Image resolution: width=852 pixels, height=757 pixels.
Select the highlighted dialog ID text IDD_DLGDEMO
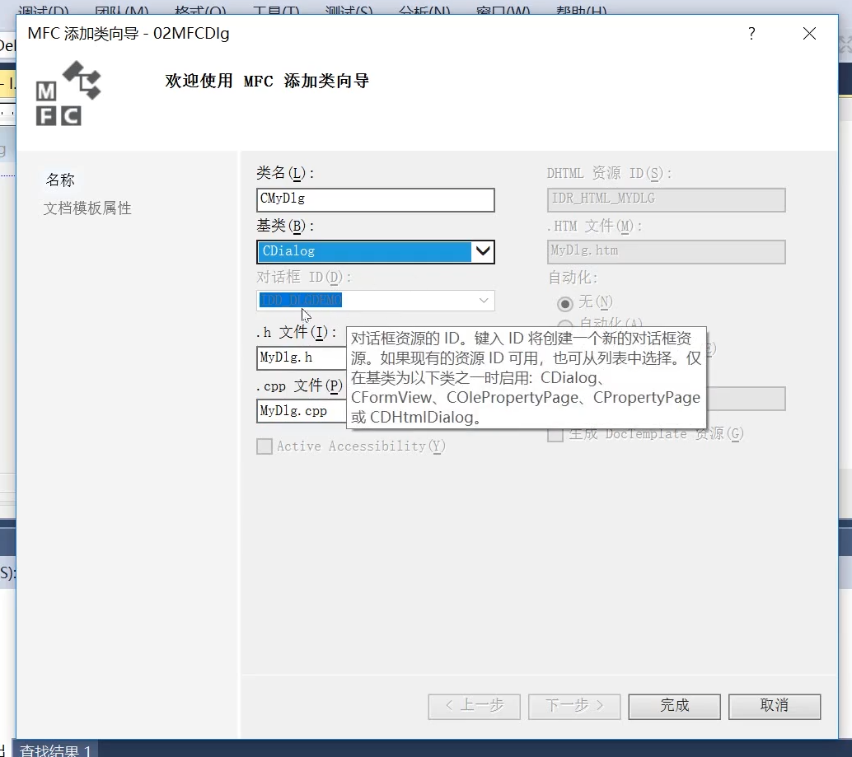pyautogui.click(x=301, y=300)
